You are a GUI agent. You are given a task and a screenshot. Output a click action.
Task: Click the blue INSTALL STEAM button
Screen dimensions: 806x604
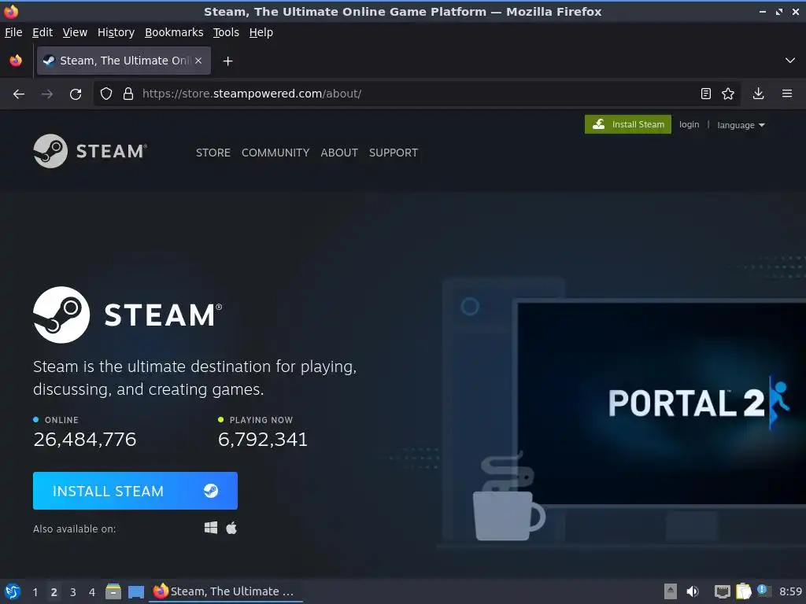135,491
